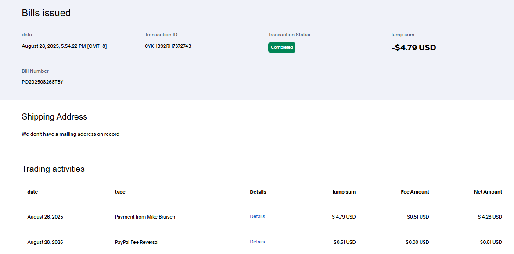Click the type column header

120,192
